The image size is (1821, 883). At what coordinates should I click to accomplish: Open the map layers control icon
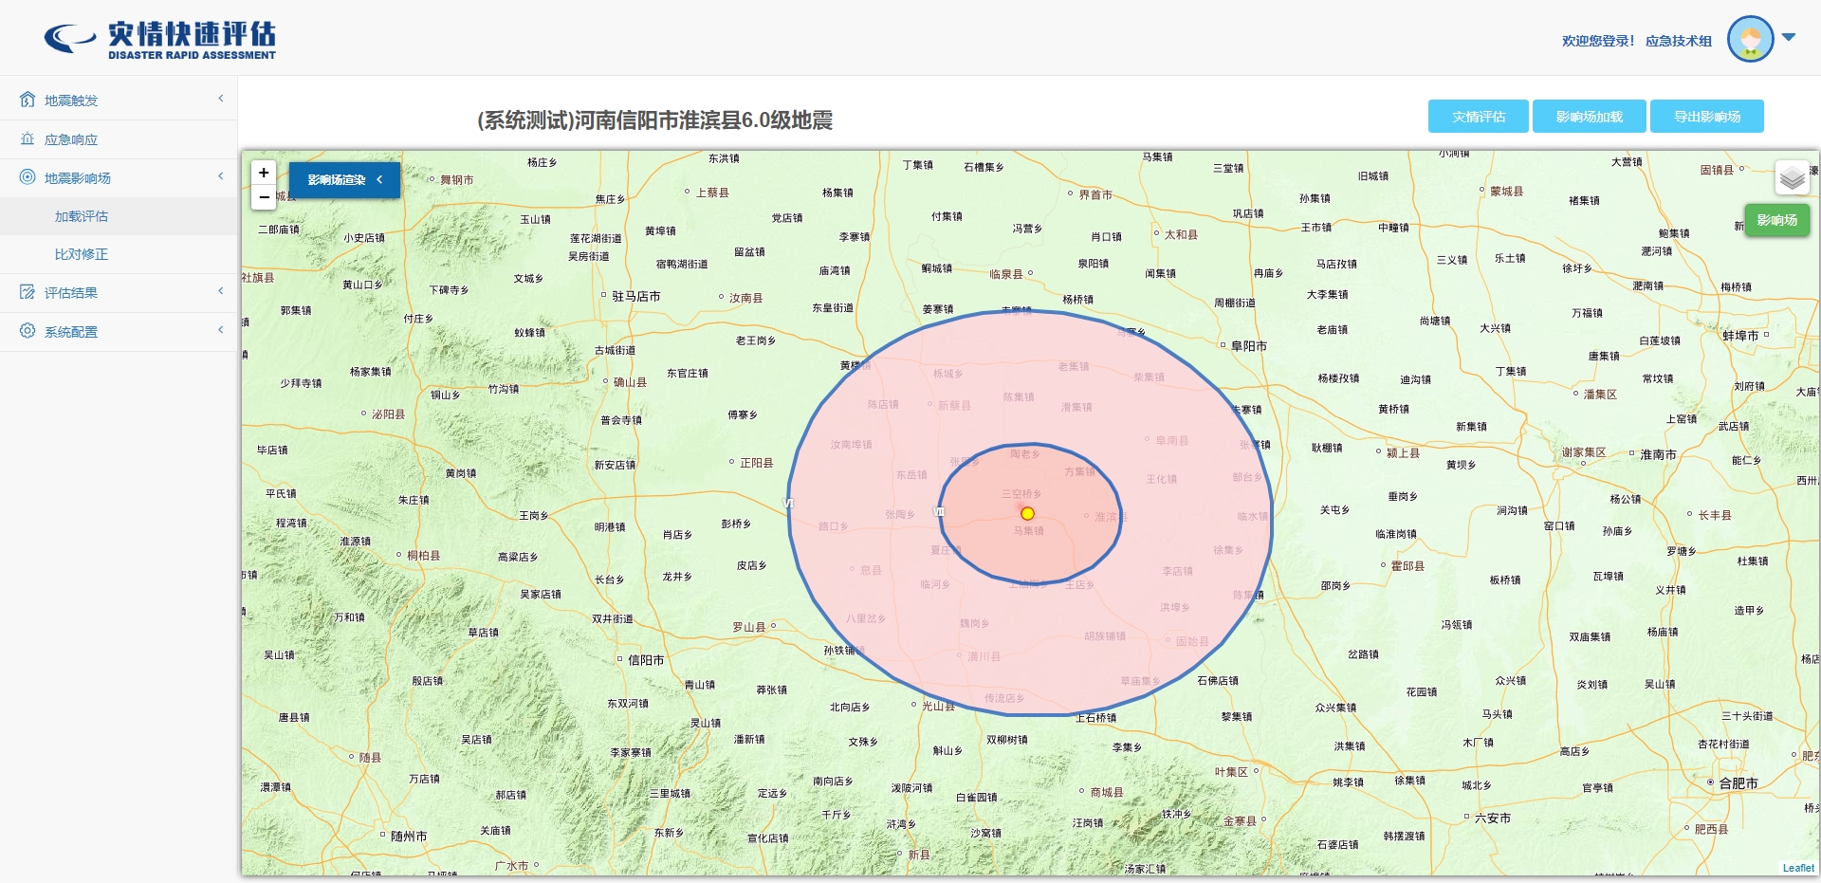pyautogui.click(x=1792, y=177)
